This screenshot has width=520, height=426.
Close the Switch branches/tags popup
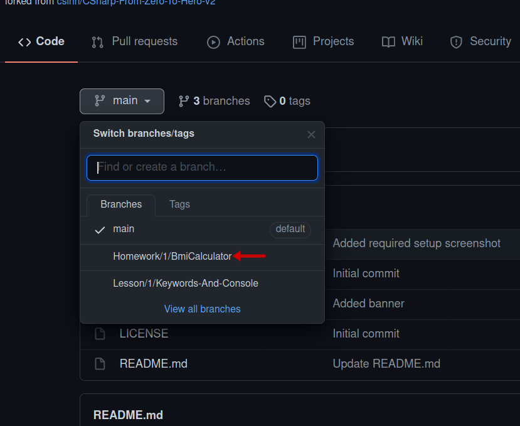point(311,134)
